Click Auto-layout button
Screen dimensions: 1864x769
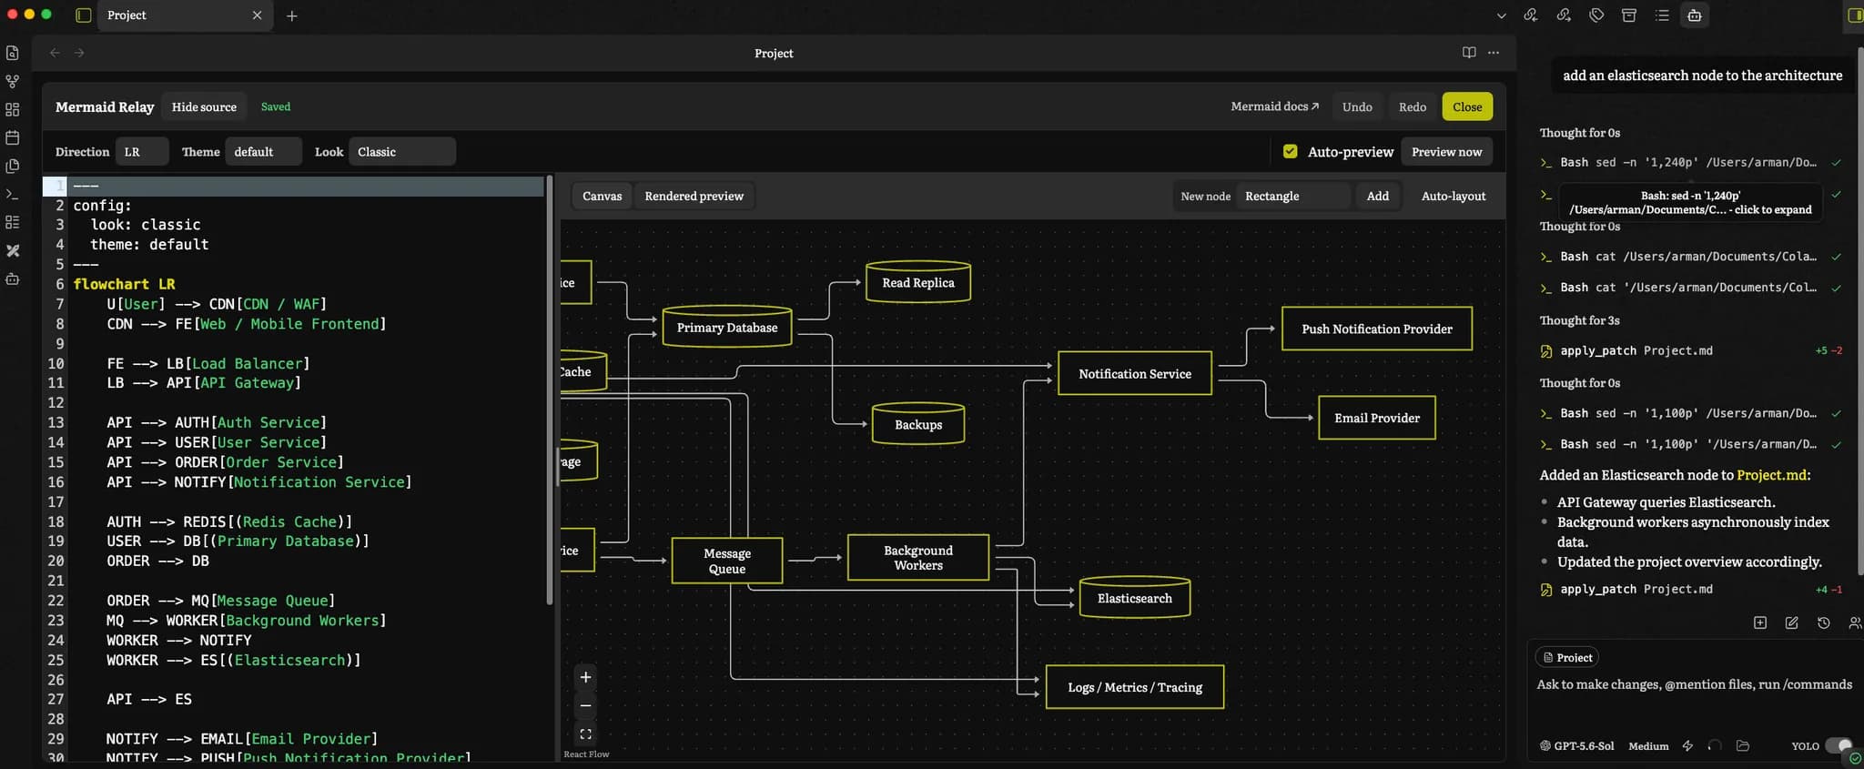(1454, 196)
